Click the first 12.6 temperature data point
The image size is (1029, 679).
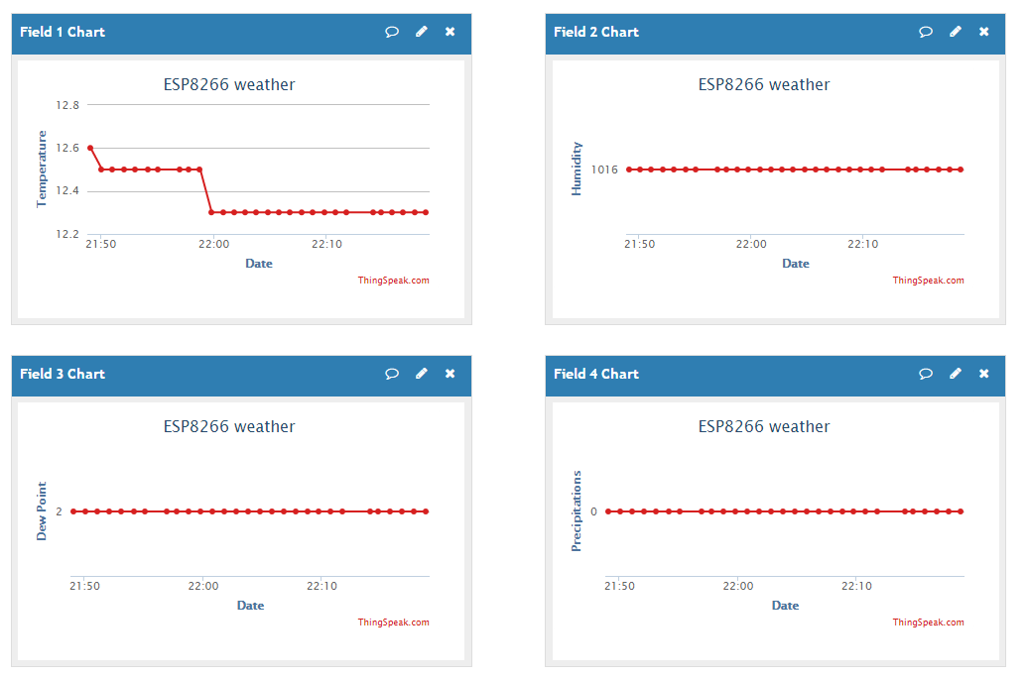click(x=90, y=148)
